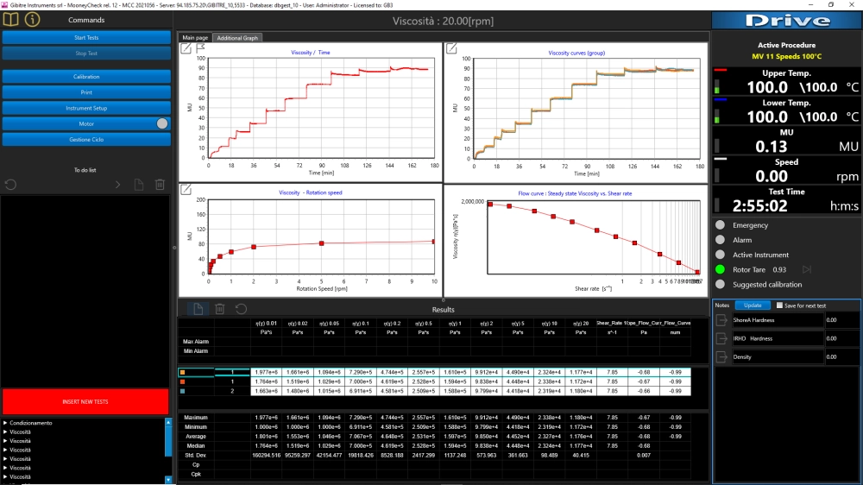Click the INSERT NEW TESTS red button

(x=85, y=402)
